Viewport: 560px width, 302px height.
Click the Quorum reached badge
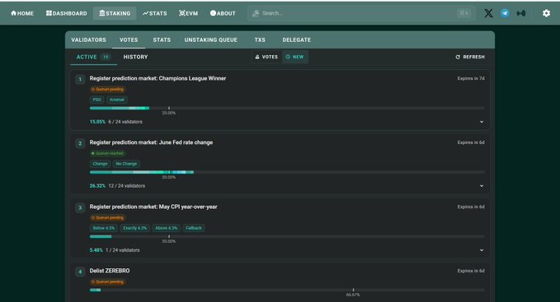(107, 154)
